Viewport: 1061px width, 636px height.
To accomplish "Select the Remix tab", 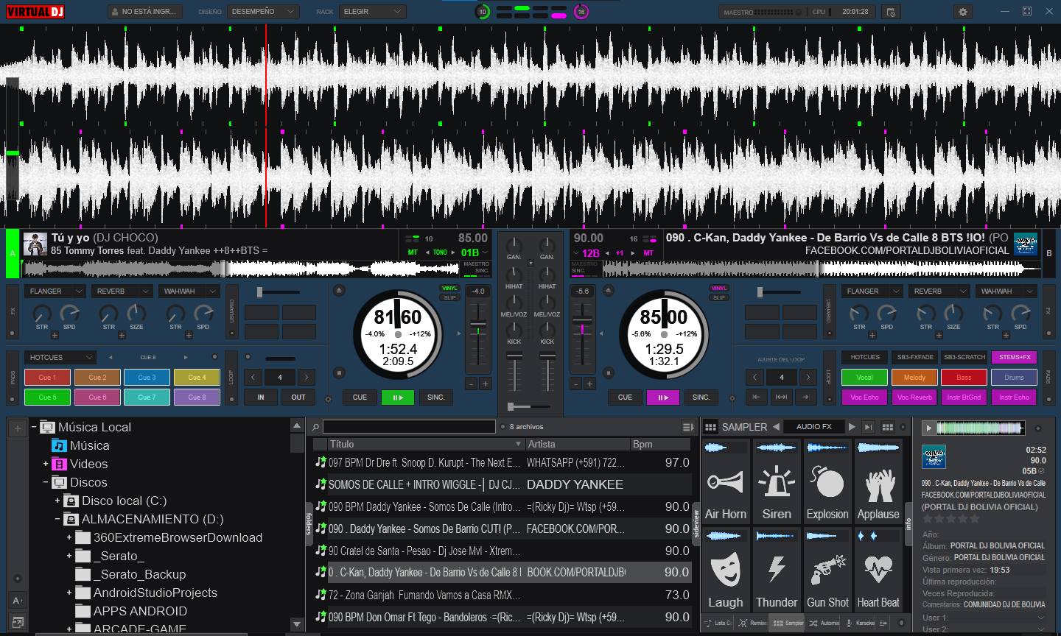I will click(753, 623).
